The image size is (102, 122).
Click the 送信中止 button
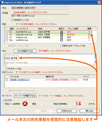[x=67, y=111]
